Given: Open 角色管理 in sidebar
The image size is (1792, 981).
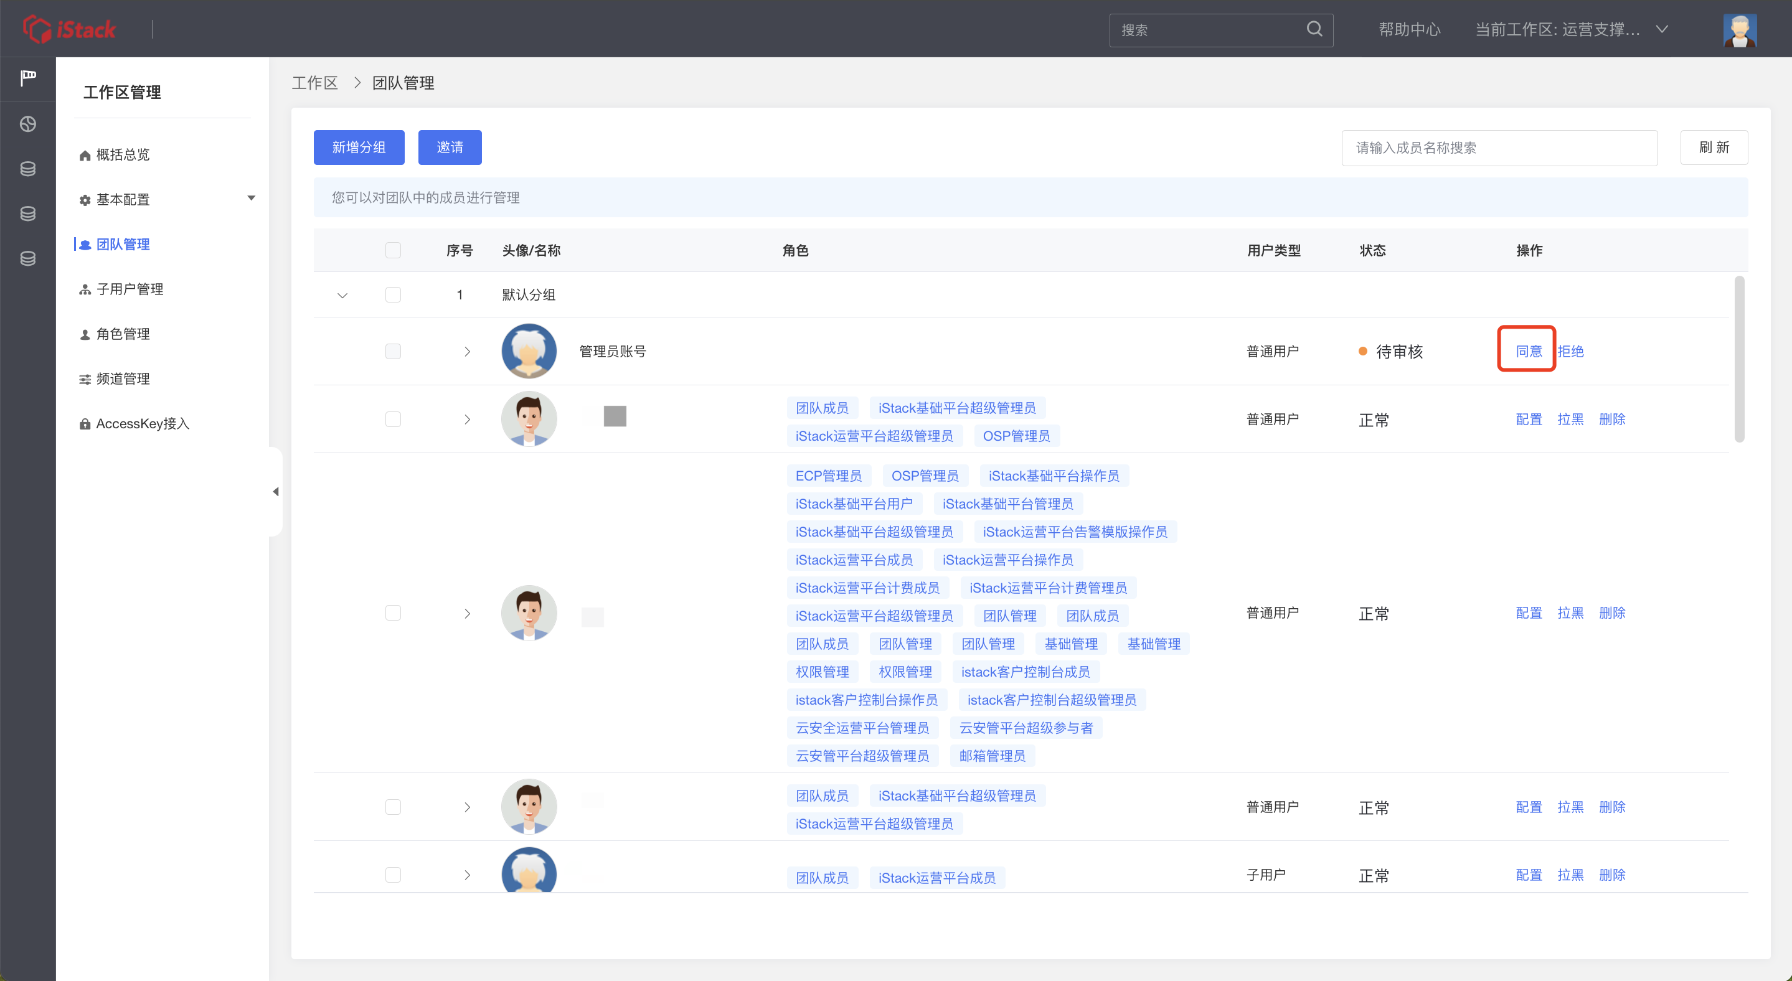Looking at the screenshot, I should [123, 334].
